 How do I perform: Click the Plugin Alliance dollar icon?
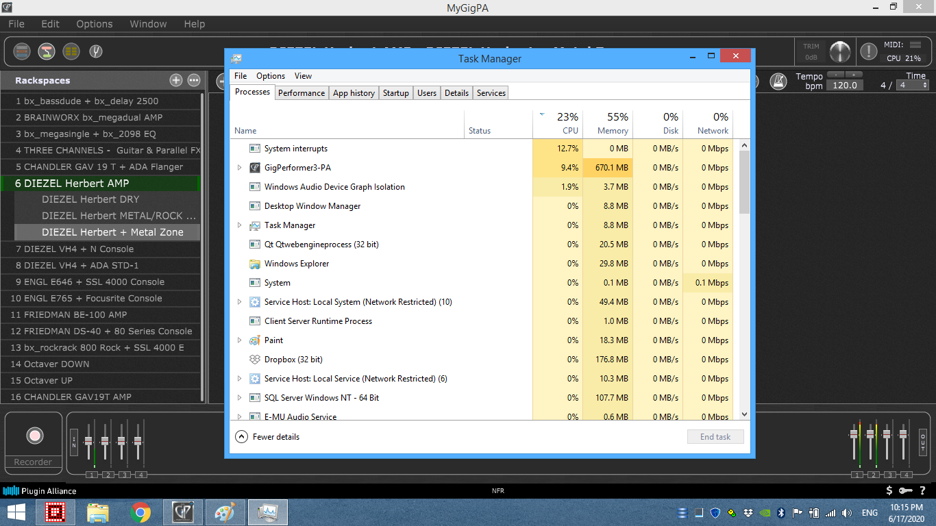[889, 490]
